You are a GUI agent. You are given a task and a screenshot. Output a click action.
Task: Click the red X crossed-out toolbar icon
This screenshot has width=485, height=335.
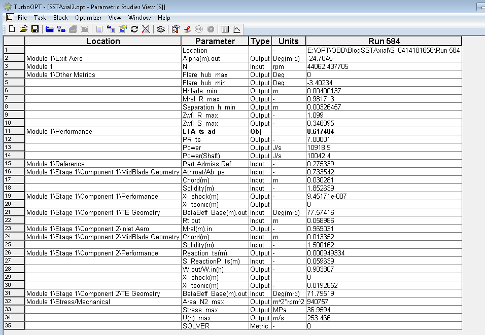[x=146, y=29]
